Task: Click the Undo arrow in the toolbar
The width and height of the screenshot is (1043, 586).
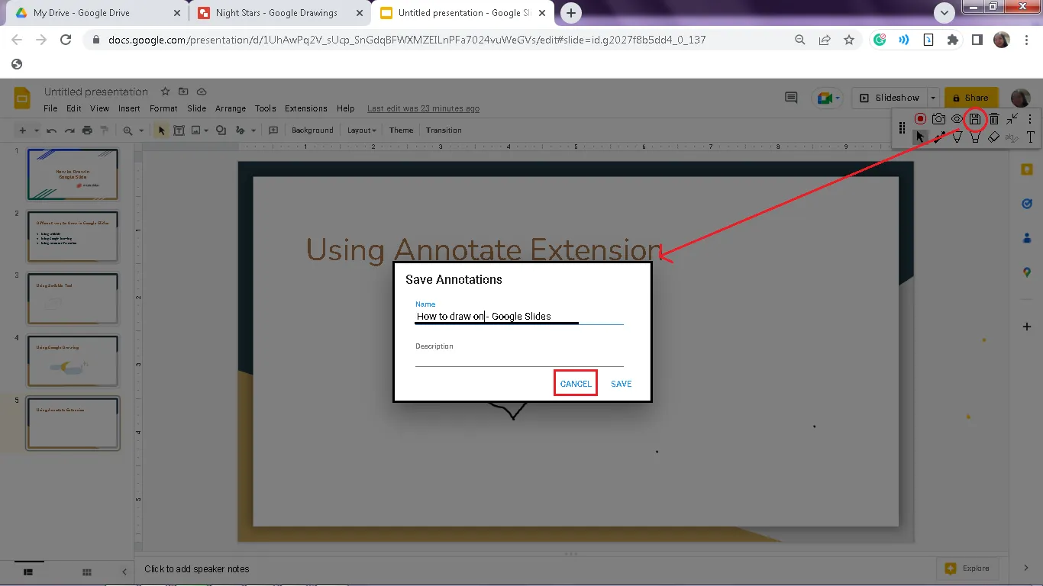Action: 51,130
